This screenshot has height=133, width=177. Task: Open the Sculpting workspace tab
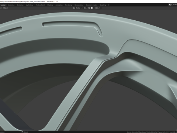(20, 5)
